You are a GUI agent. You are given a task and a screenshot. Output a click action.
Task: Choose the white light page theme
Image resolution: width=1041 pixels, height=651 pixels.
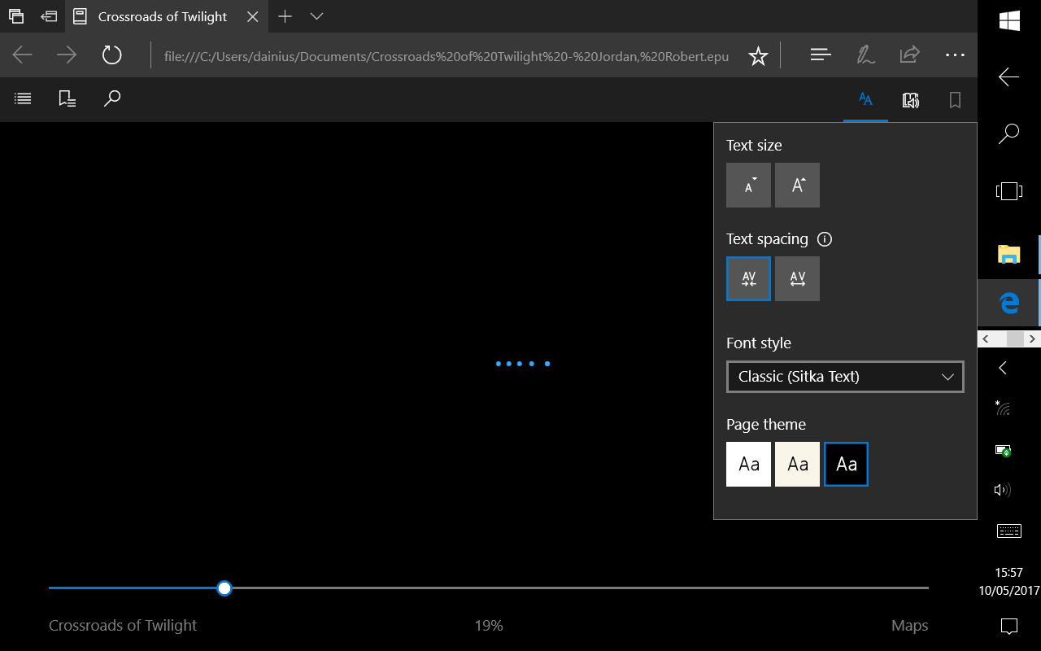coord(748,464)
